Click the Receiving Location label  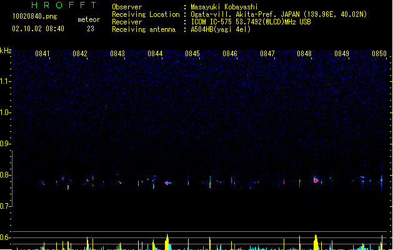coord(146,14)
